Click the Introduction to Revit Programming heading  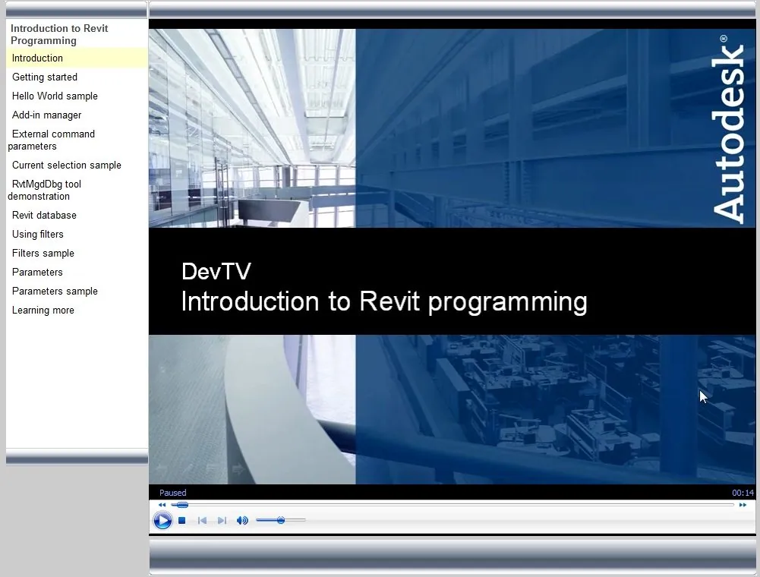(x=59, y=34)
